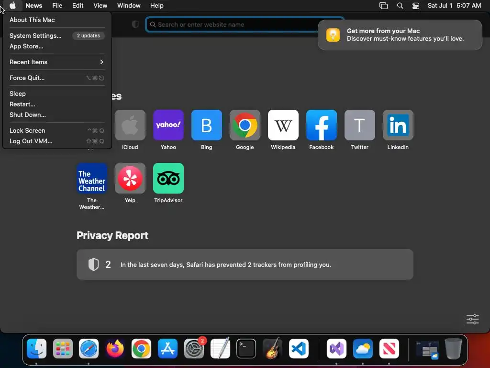The height and width of the screenshot is (368, 490).
Task: Open the Window menu
Action: click(x=129, y=6)
